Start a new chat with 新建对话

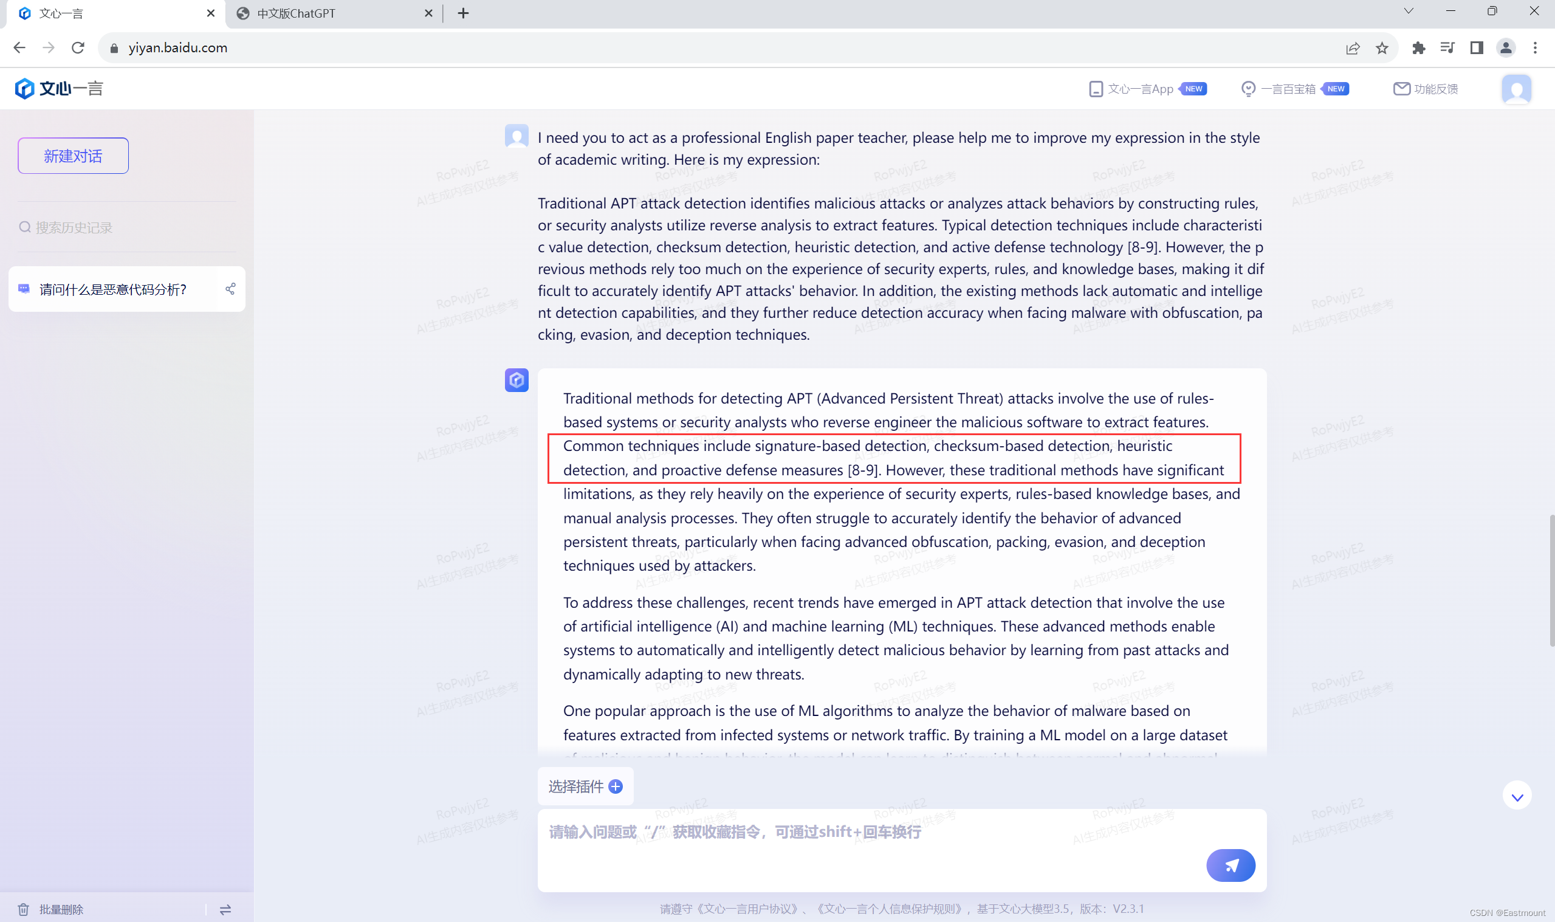pyautogui.click(x=74, y=156)
